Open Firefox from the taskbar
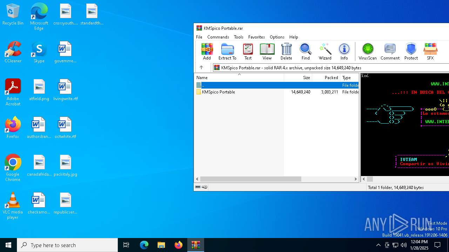Viewport: 449px width, 252px height. pos(178,245)
